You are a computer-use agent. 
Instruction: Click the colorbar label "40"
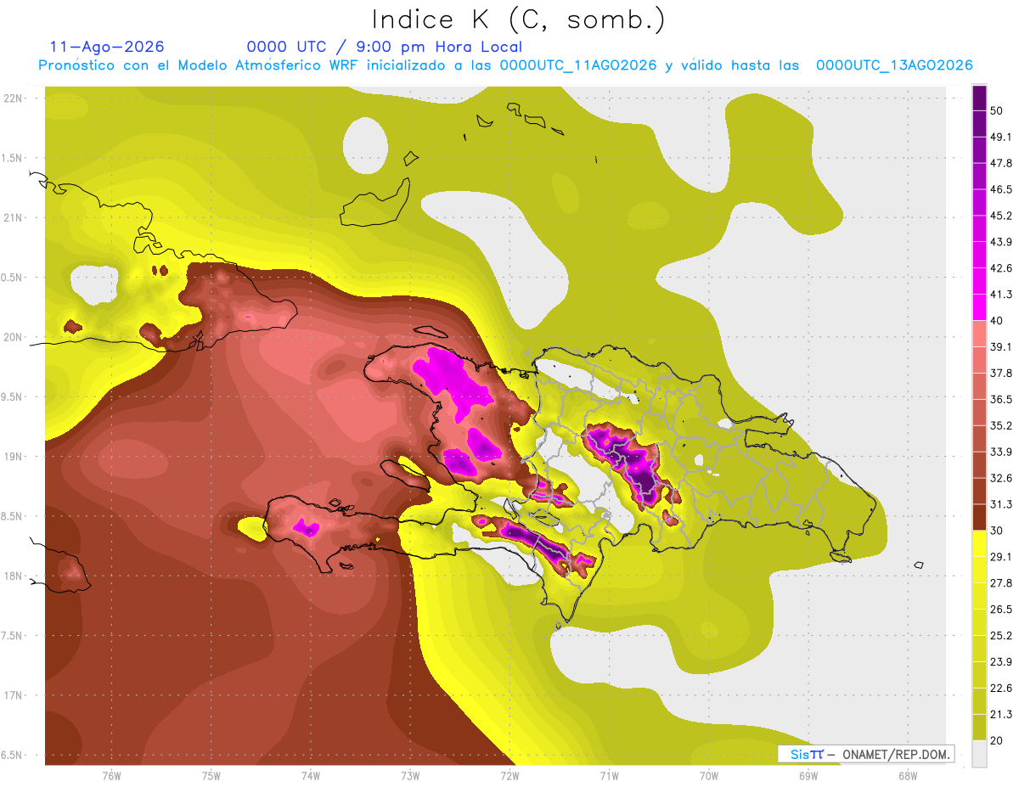point(997,321)
